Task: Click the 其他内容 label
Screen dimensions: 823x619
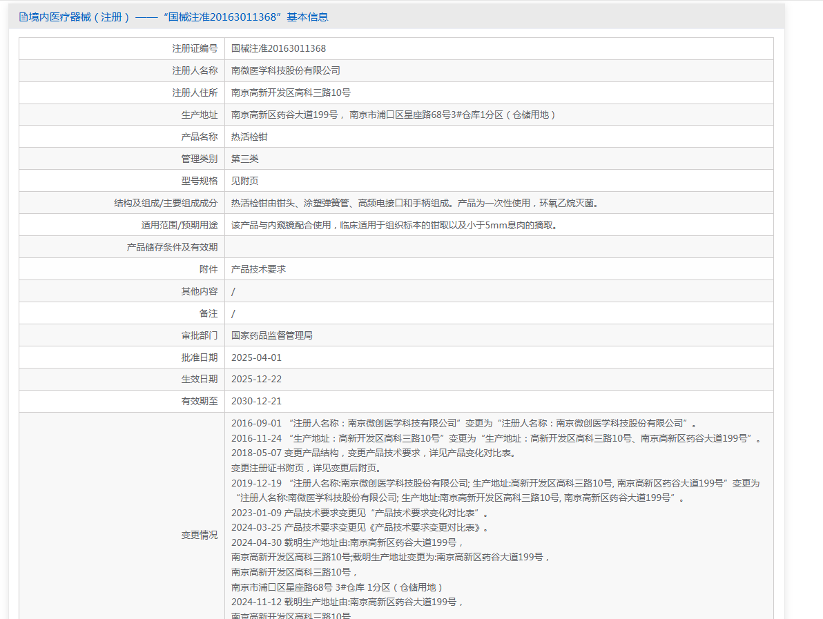Action: click(200, 291)
